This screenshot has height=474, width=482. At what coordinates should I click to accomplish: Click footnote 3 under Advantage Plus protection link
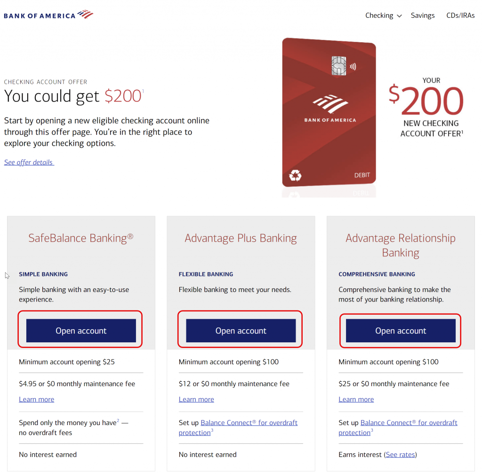211,430
